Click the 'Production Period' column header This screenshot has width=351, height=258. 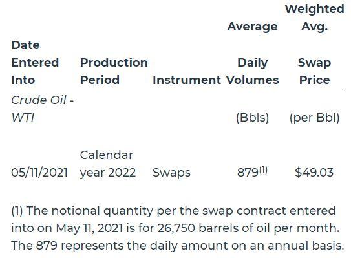point(114,71)
